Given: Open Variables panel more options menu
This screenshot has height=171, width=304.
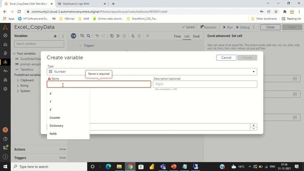Looking at the screenshot, I should click(x=63, y=36).
